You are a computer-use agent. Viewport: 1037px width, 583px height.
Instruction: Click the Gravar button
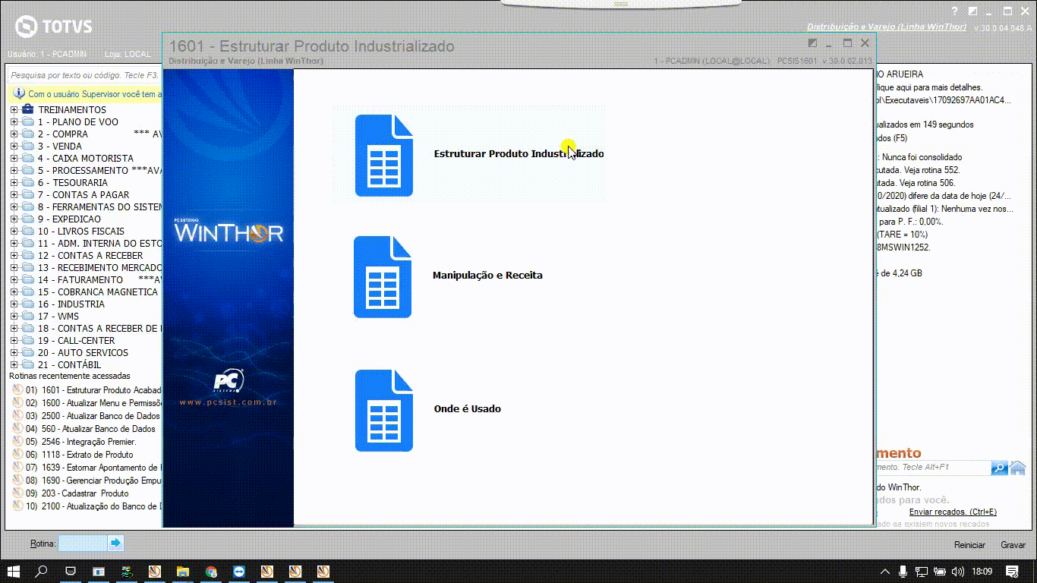[1013, 545]
